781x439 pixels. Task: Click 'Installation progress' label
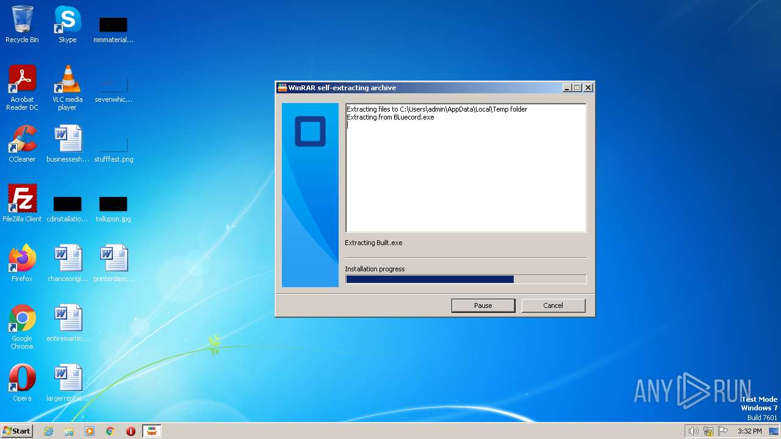tap(375, 269)
